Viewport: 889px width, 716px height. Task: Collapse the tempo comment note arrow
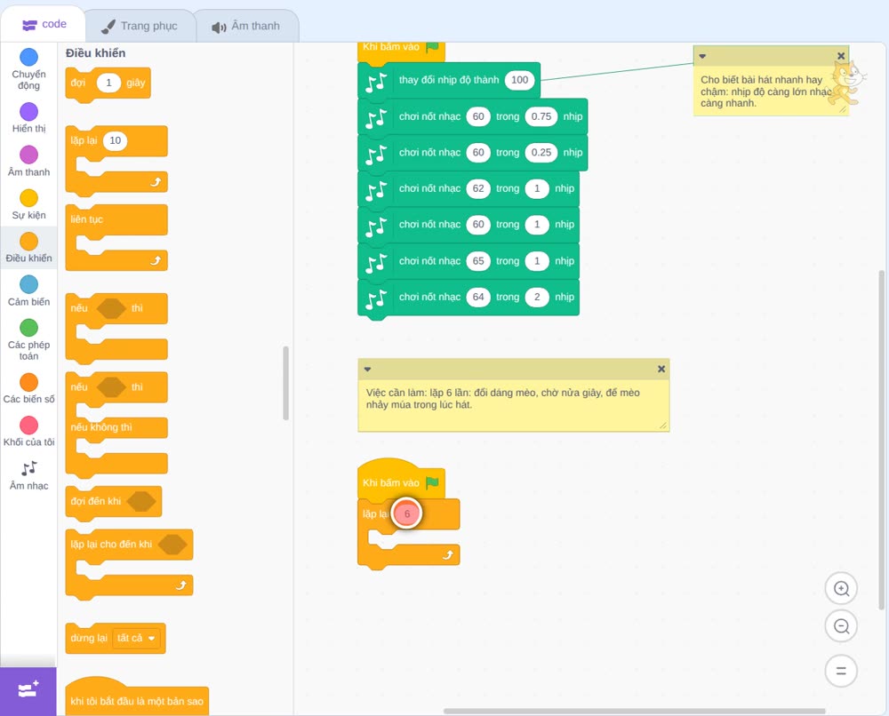[x=702, y=56]
